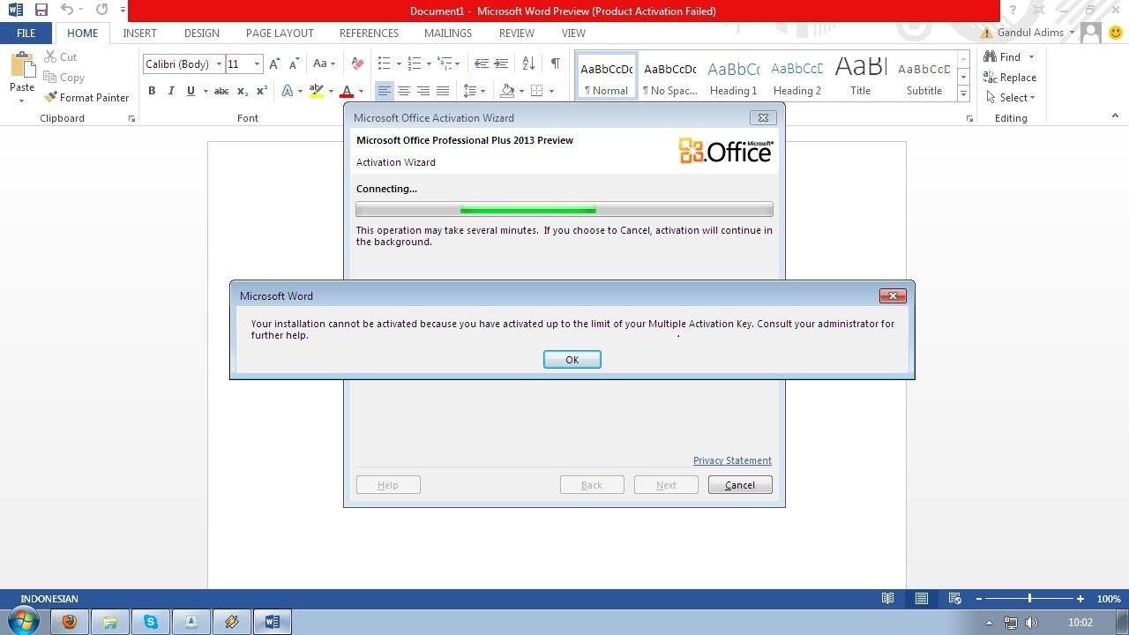This screenshot has width=1129, height=635.
Task: Click the Replace button in Editing group
Action: pyautogui.click(x=1010, y=78)
